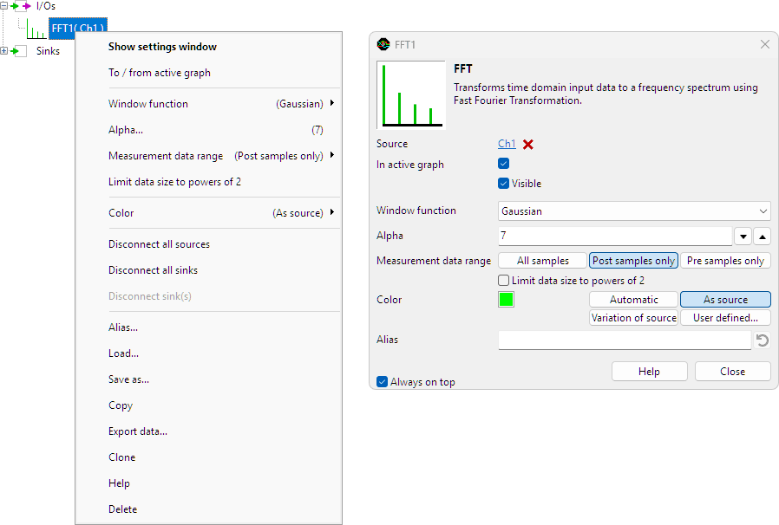This screenshot has height=525, width=779.
Task: Open the Window function Gaussian dropdown
Action: pos(634,211)
